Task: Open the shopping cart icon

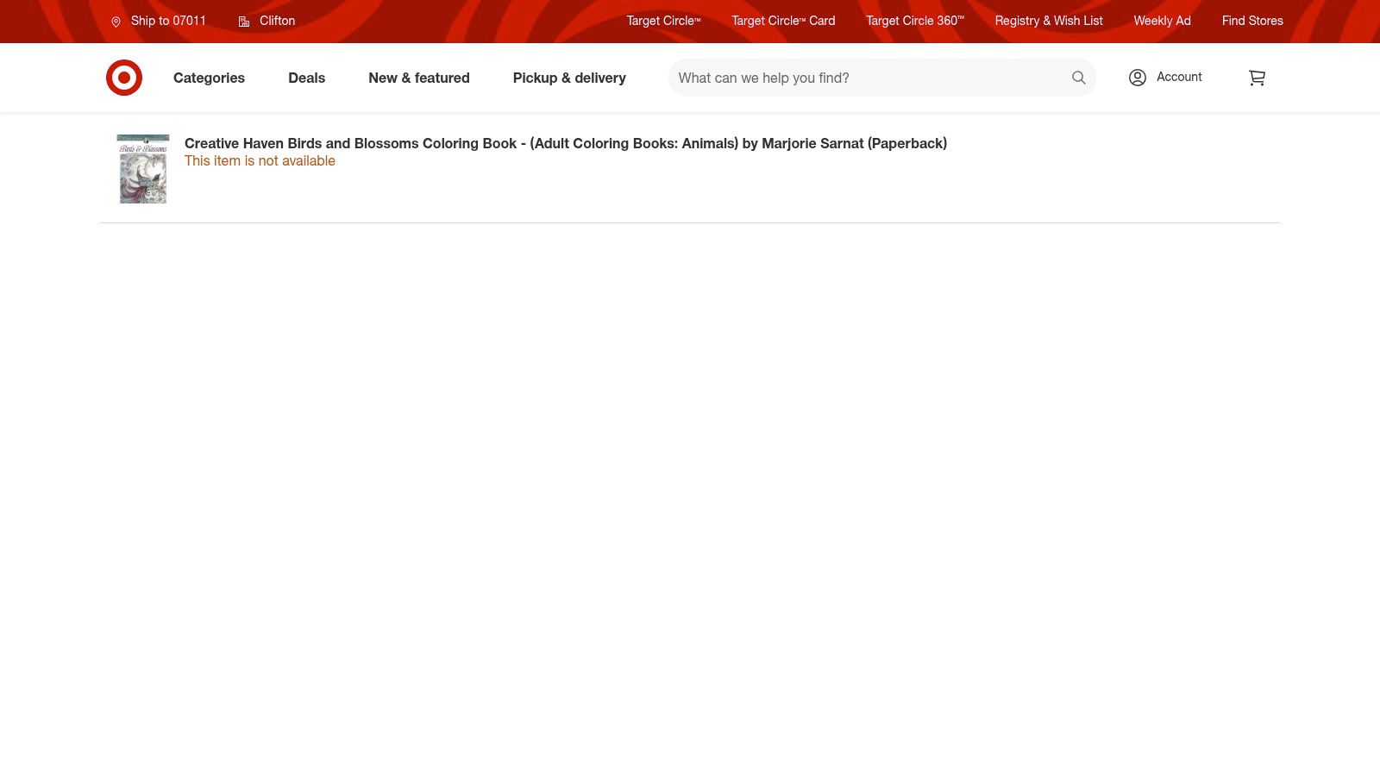Action: 1257,78
